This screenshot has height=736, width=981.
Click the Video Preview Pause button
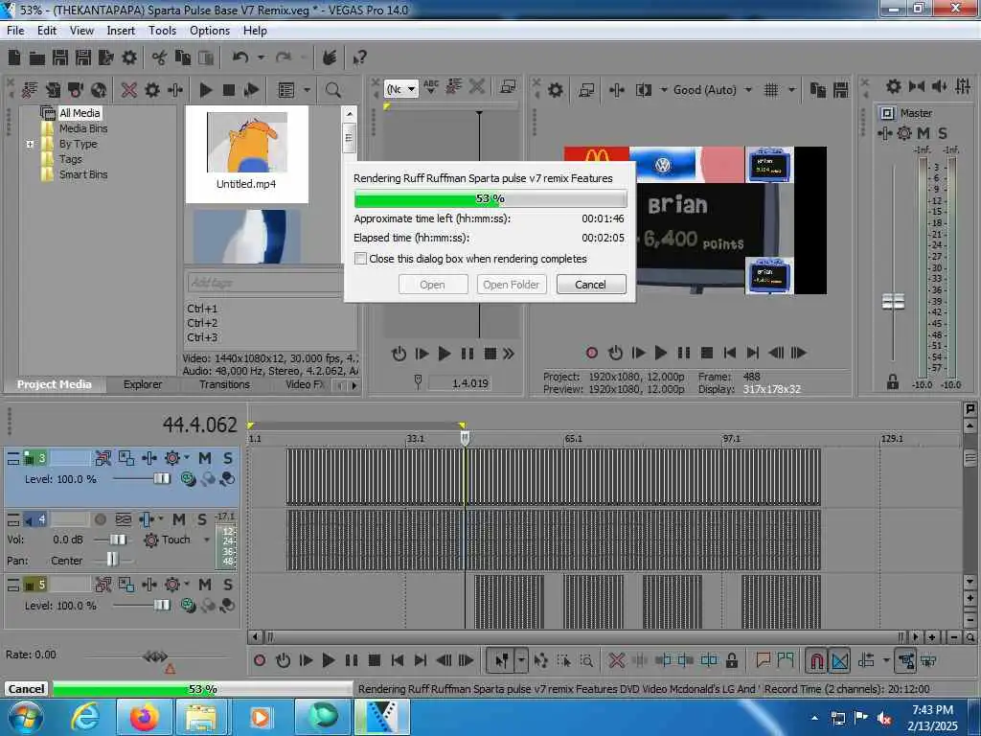(684, 353)
